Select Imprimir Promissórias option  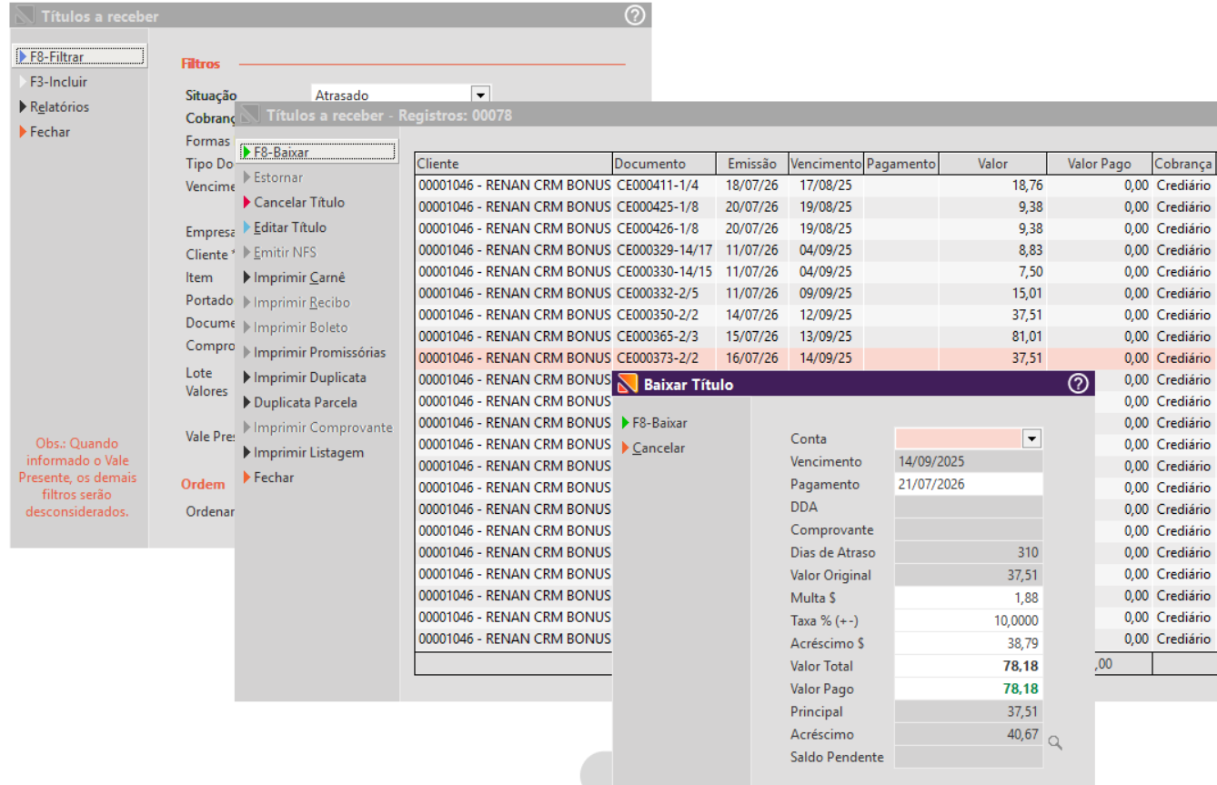coord(319,352)
